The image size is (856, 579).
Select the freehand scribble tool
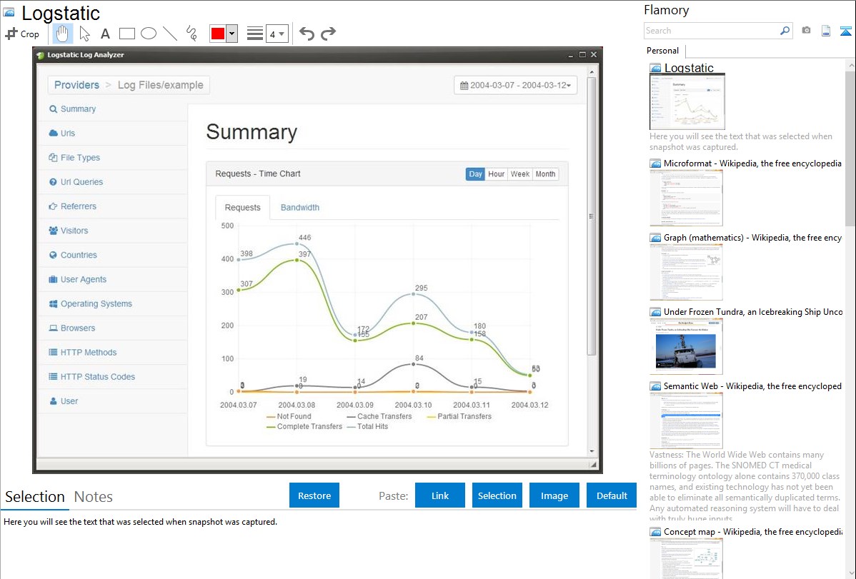pos(191,34)
